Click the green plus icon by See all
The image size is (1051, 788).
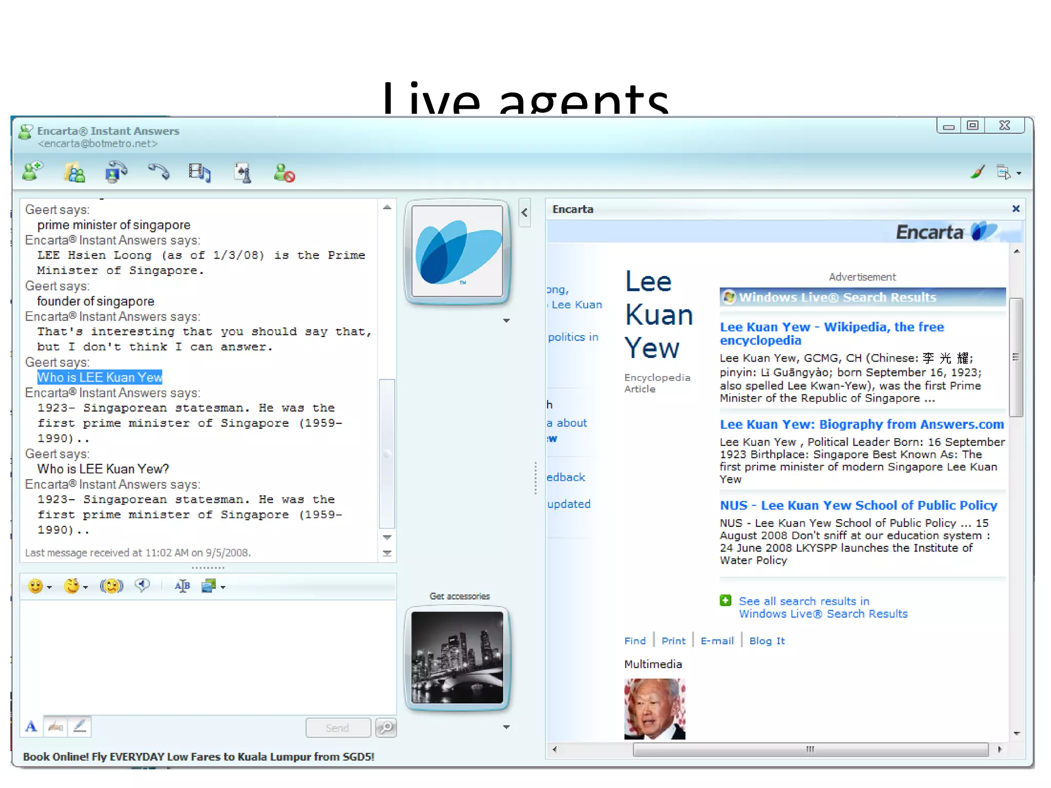(726, 600)
